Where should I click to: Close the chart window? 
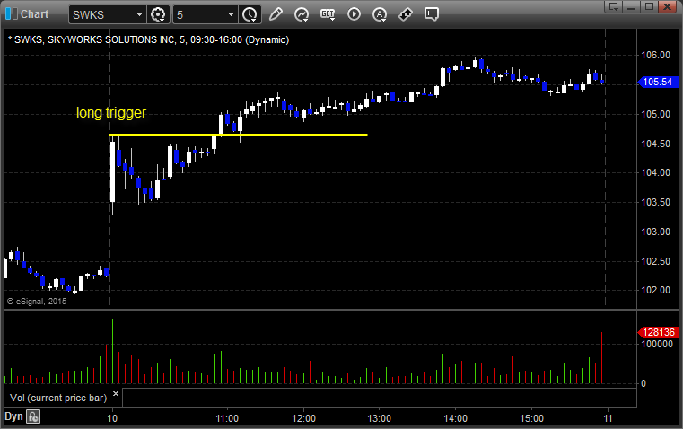click(667, 6)
